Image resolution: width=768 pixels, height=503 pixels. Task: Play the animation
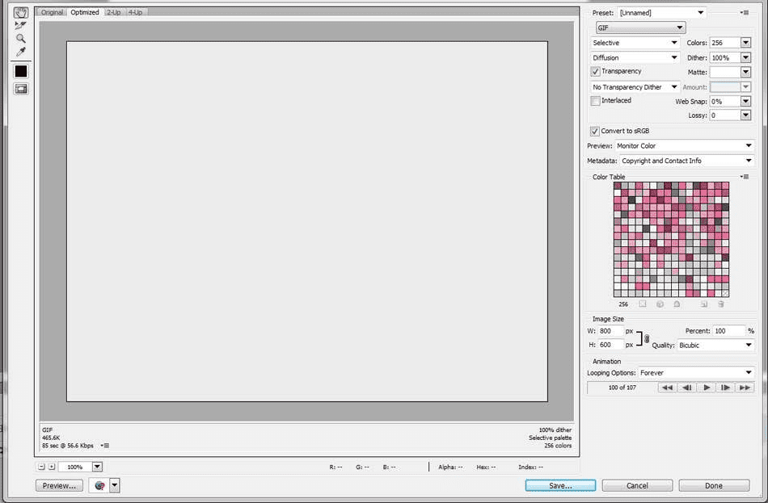tap(707, 388)
